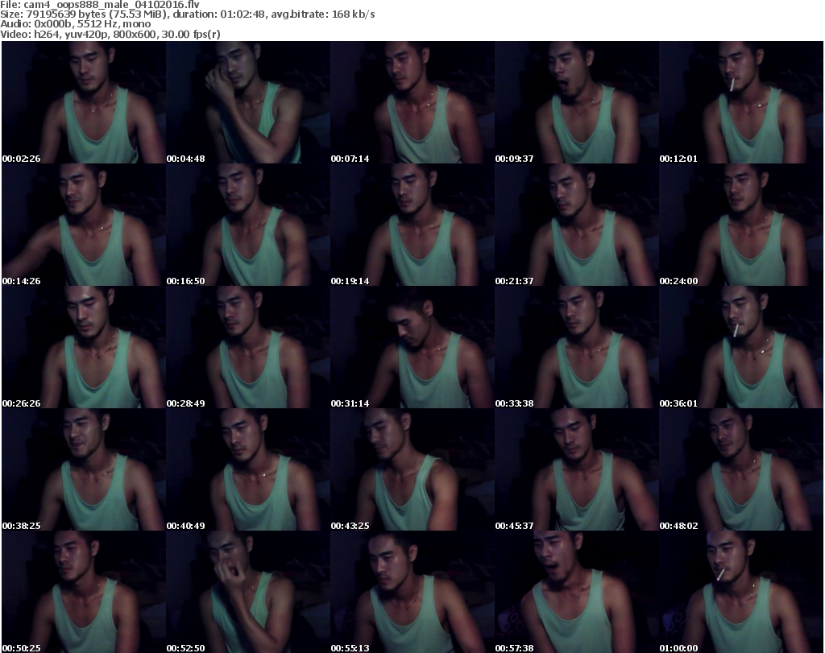
Task: Select the thumbnail stamped 00:43:25
Action: tap(412, 470)
